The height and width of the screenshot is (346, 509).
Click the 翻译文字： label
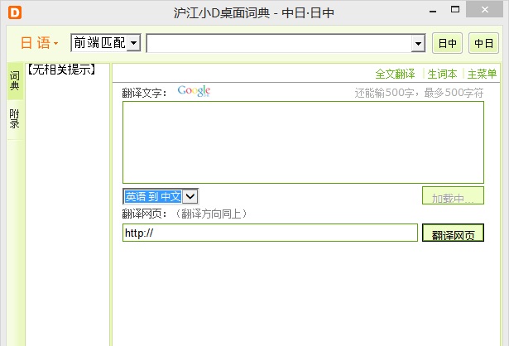145,94
